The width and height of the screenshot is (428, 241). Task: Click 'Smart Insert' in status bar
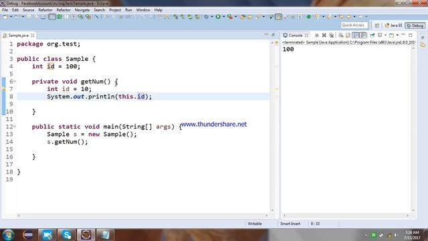[290, 224]
